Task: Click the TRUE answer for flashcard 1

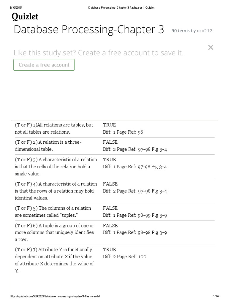Action: (110, 125)
